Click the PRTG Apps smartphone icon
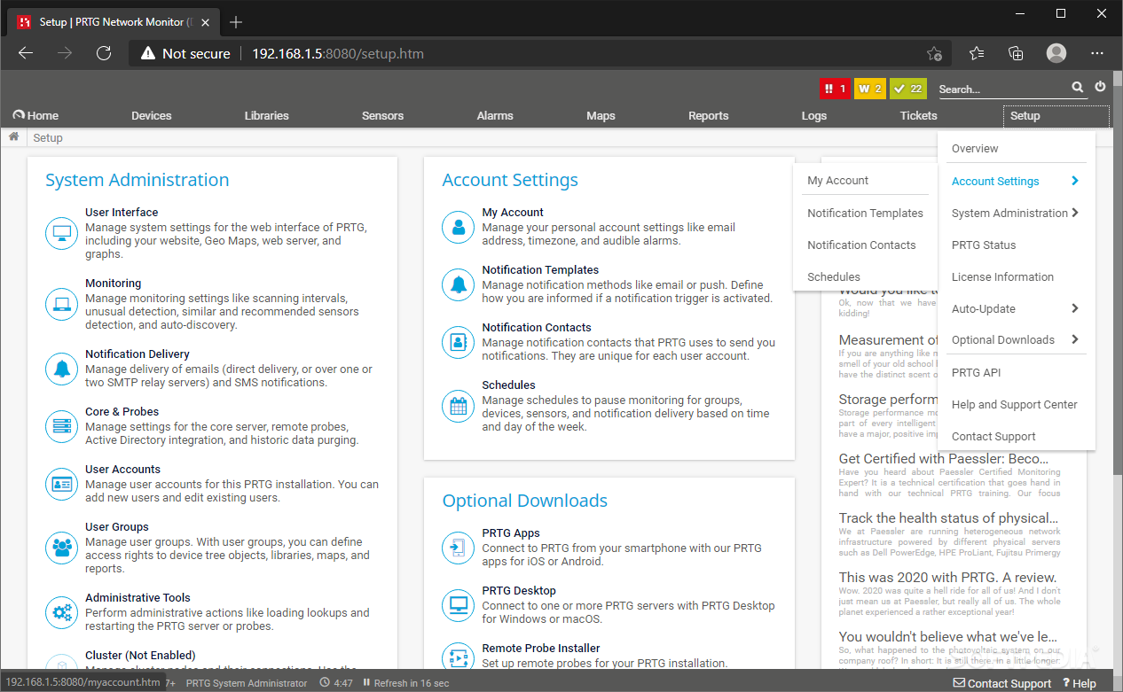Screen dimensions: 1123x692 pyautogui.click(x=459, y=548)
